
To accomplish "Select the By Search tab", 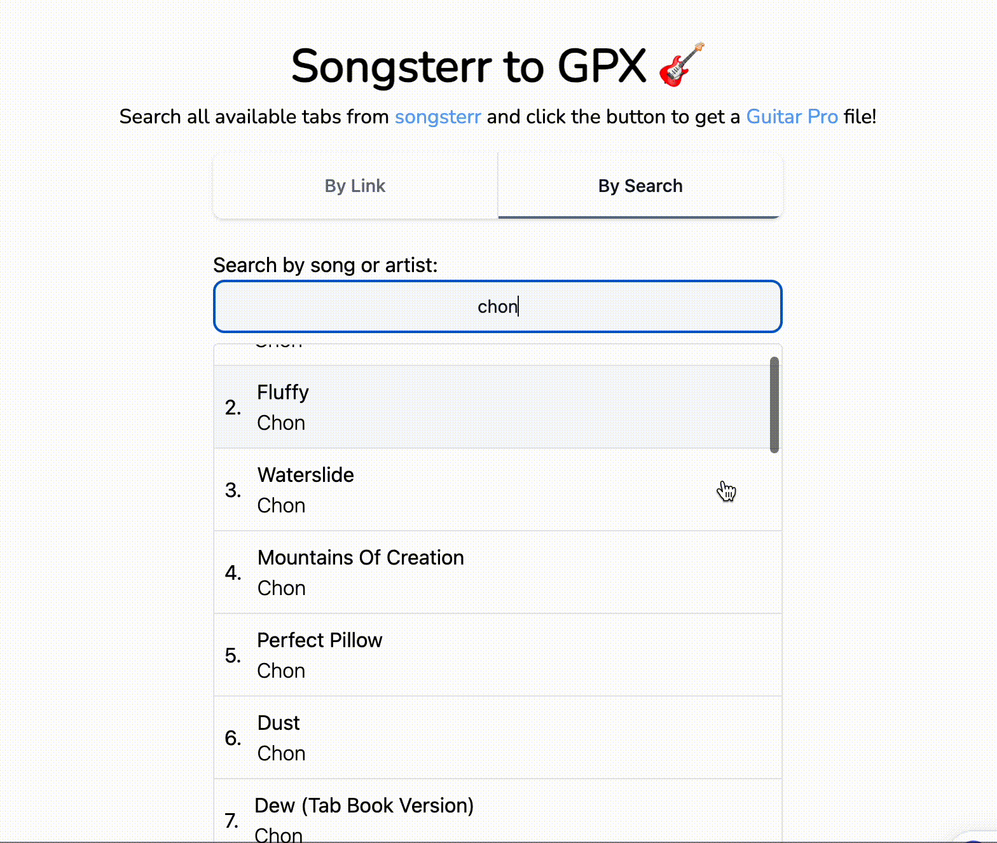I will tap(640, 186).
